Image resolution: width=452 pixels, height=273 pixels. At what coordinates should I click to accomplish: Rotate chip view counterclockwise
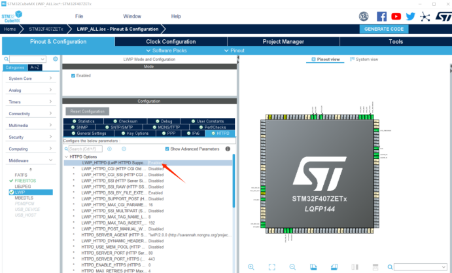(334, 267)
